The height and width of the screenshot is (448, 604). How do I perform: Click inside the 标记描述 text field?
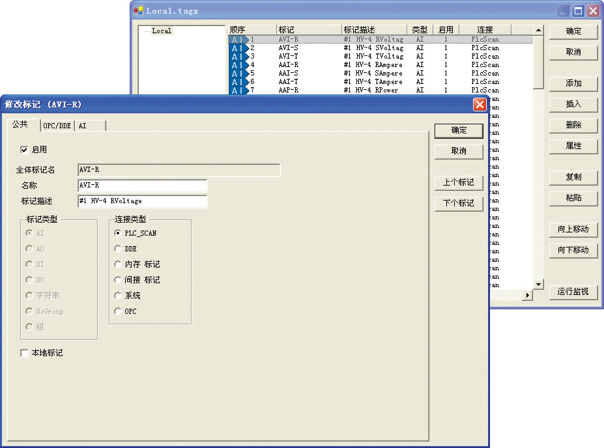tap(142, 201)
